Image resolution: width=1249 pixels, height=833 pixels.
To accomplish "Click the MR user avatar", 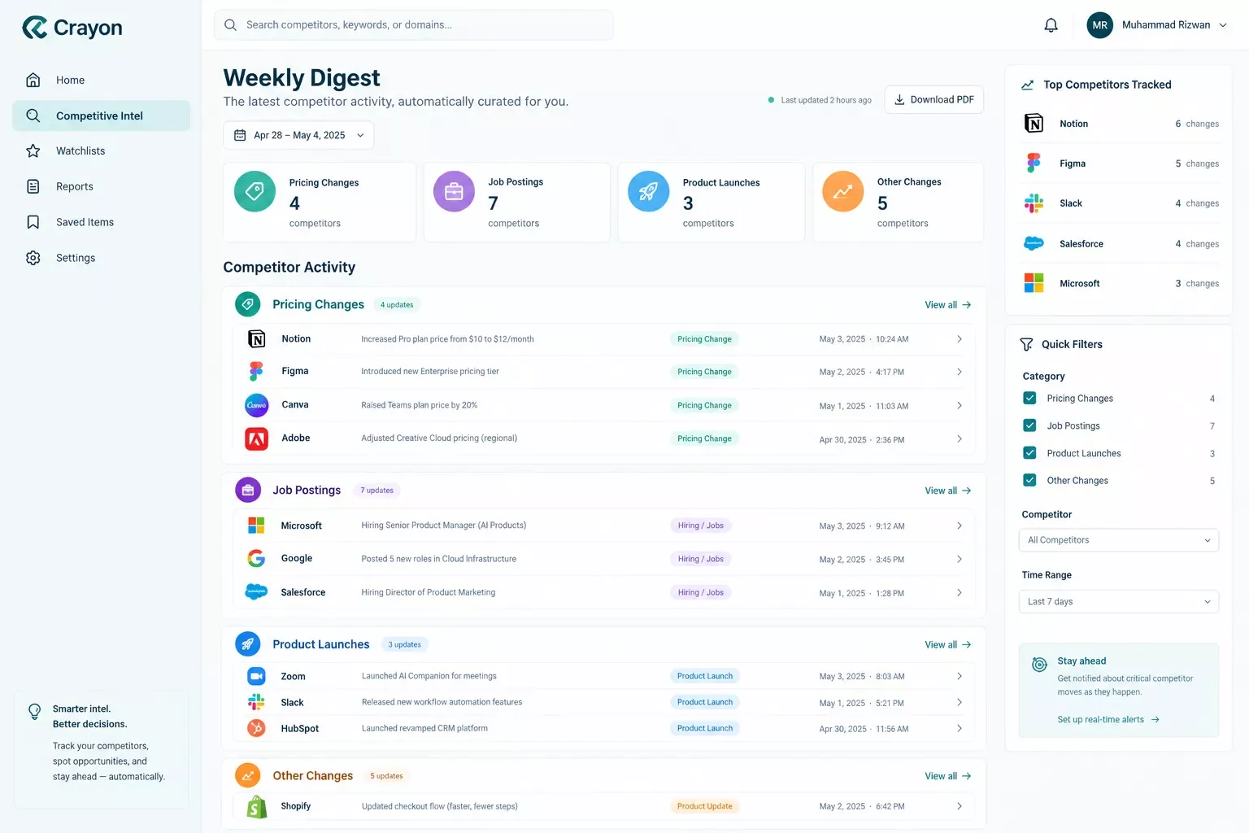I will [x=1099, y=25].
